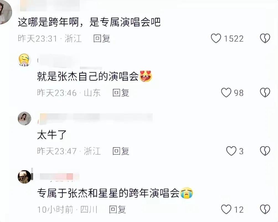This screenshot has width=278, height=222.
Task: Select the comment 专属于张杰和星星的跨年演唱会
Action: (x=109, y=193)
